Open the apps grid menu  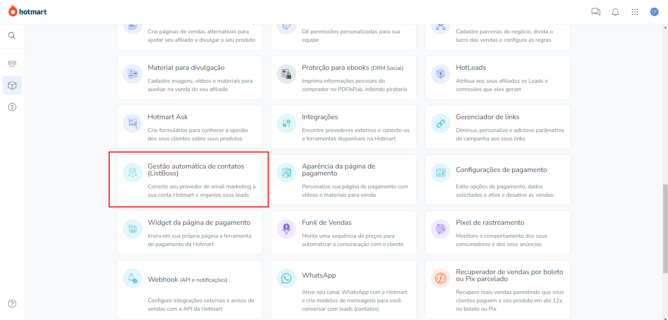coord(635,12)
